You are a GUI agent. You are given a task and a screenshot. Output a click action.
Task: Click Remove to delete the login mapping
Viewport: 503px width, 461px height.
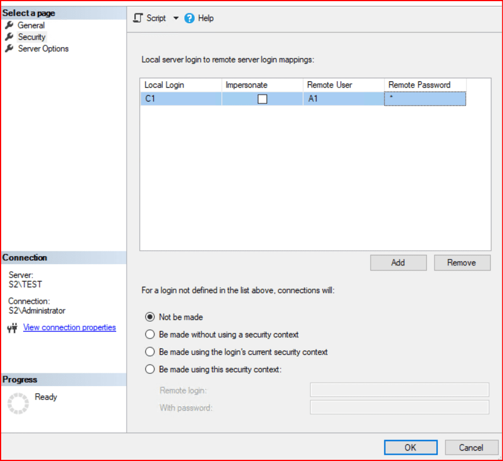462,262
